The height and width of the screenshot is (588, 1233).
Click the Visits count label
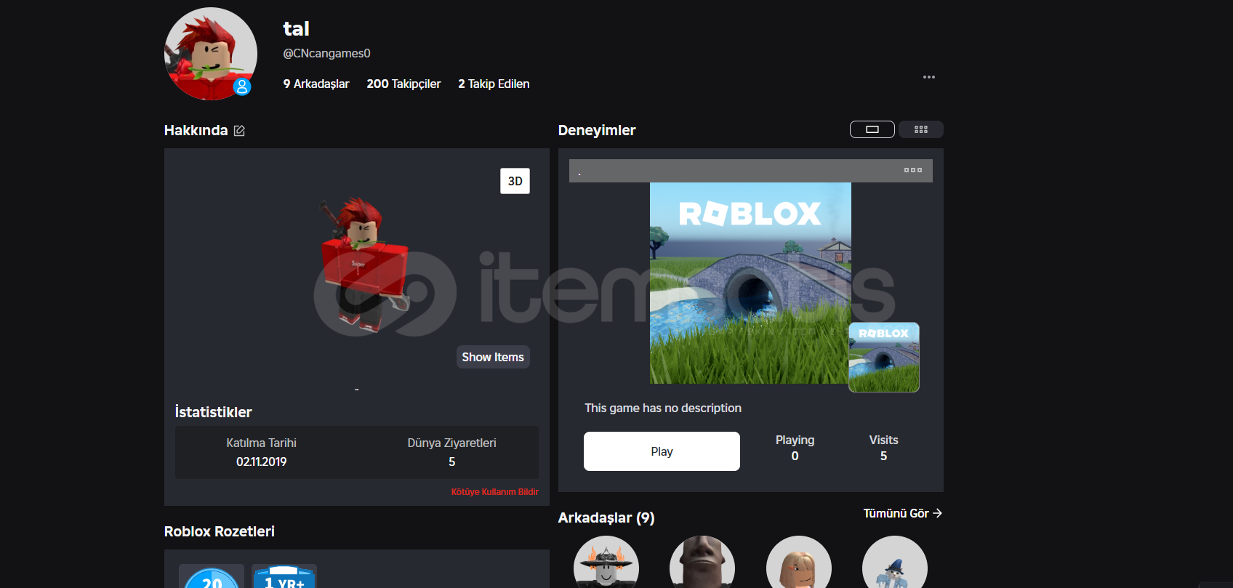(x=883, y=440)
